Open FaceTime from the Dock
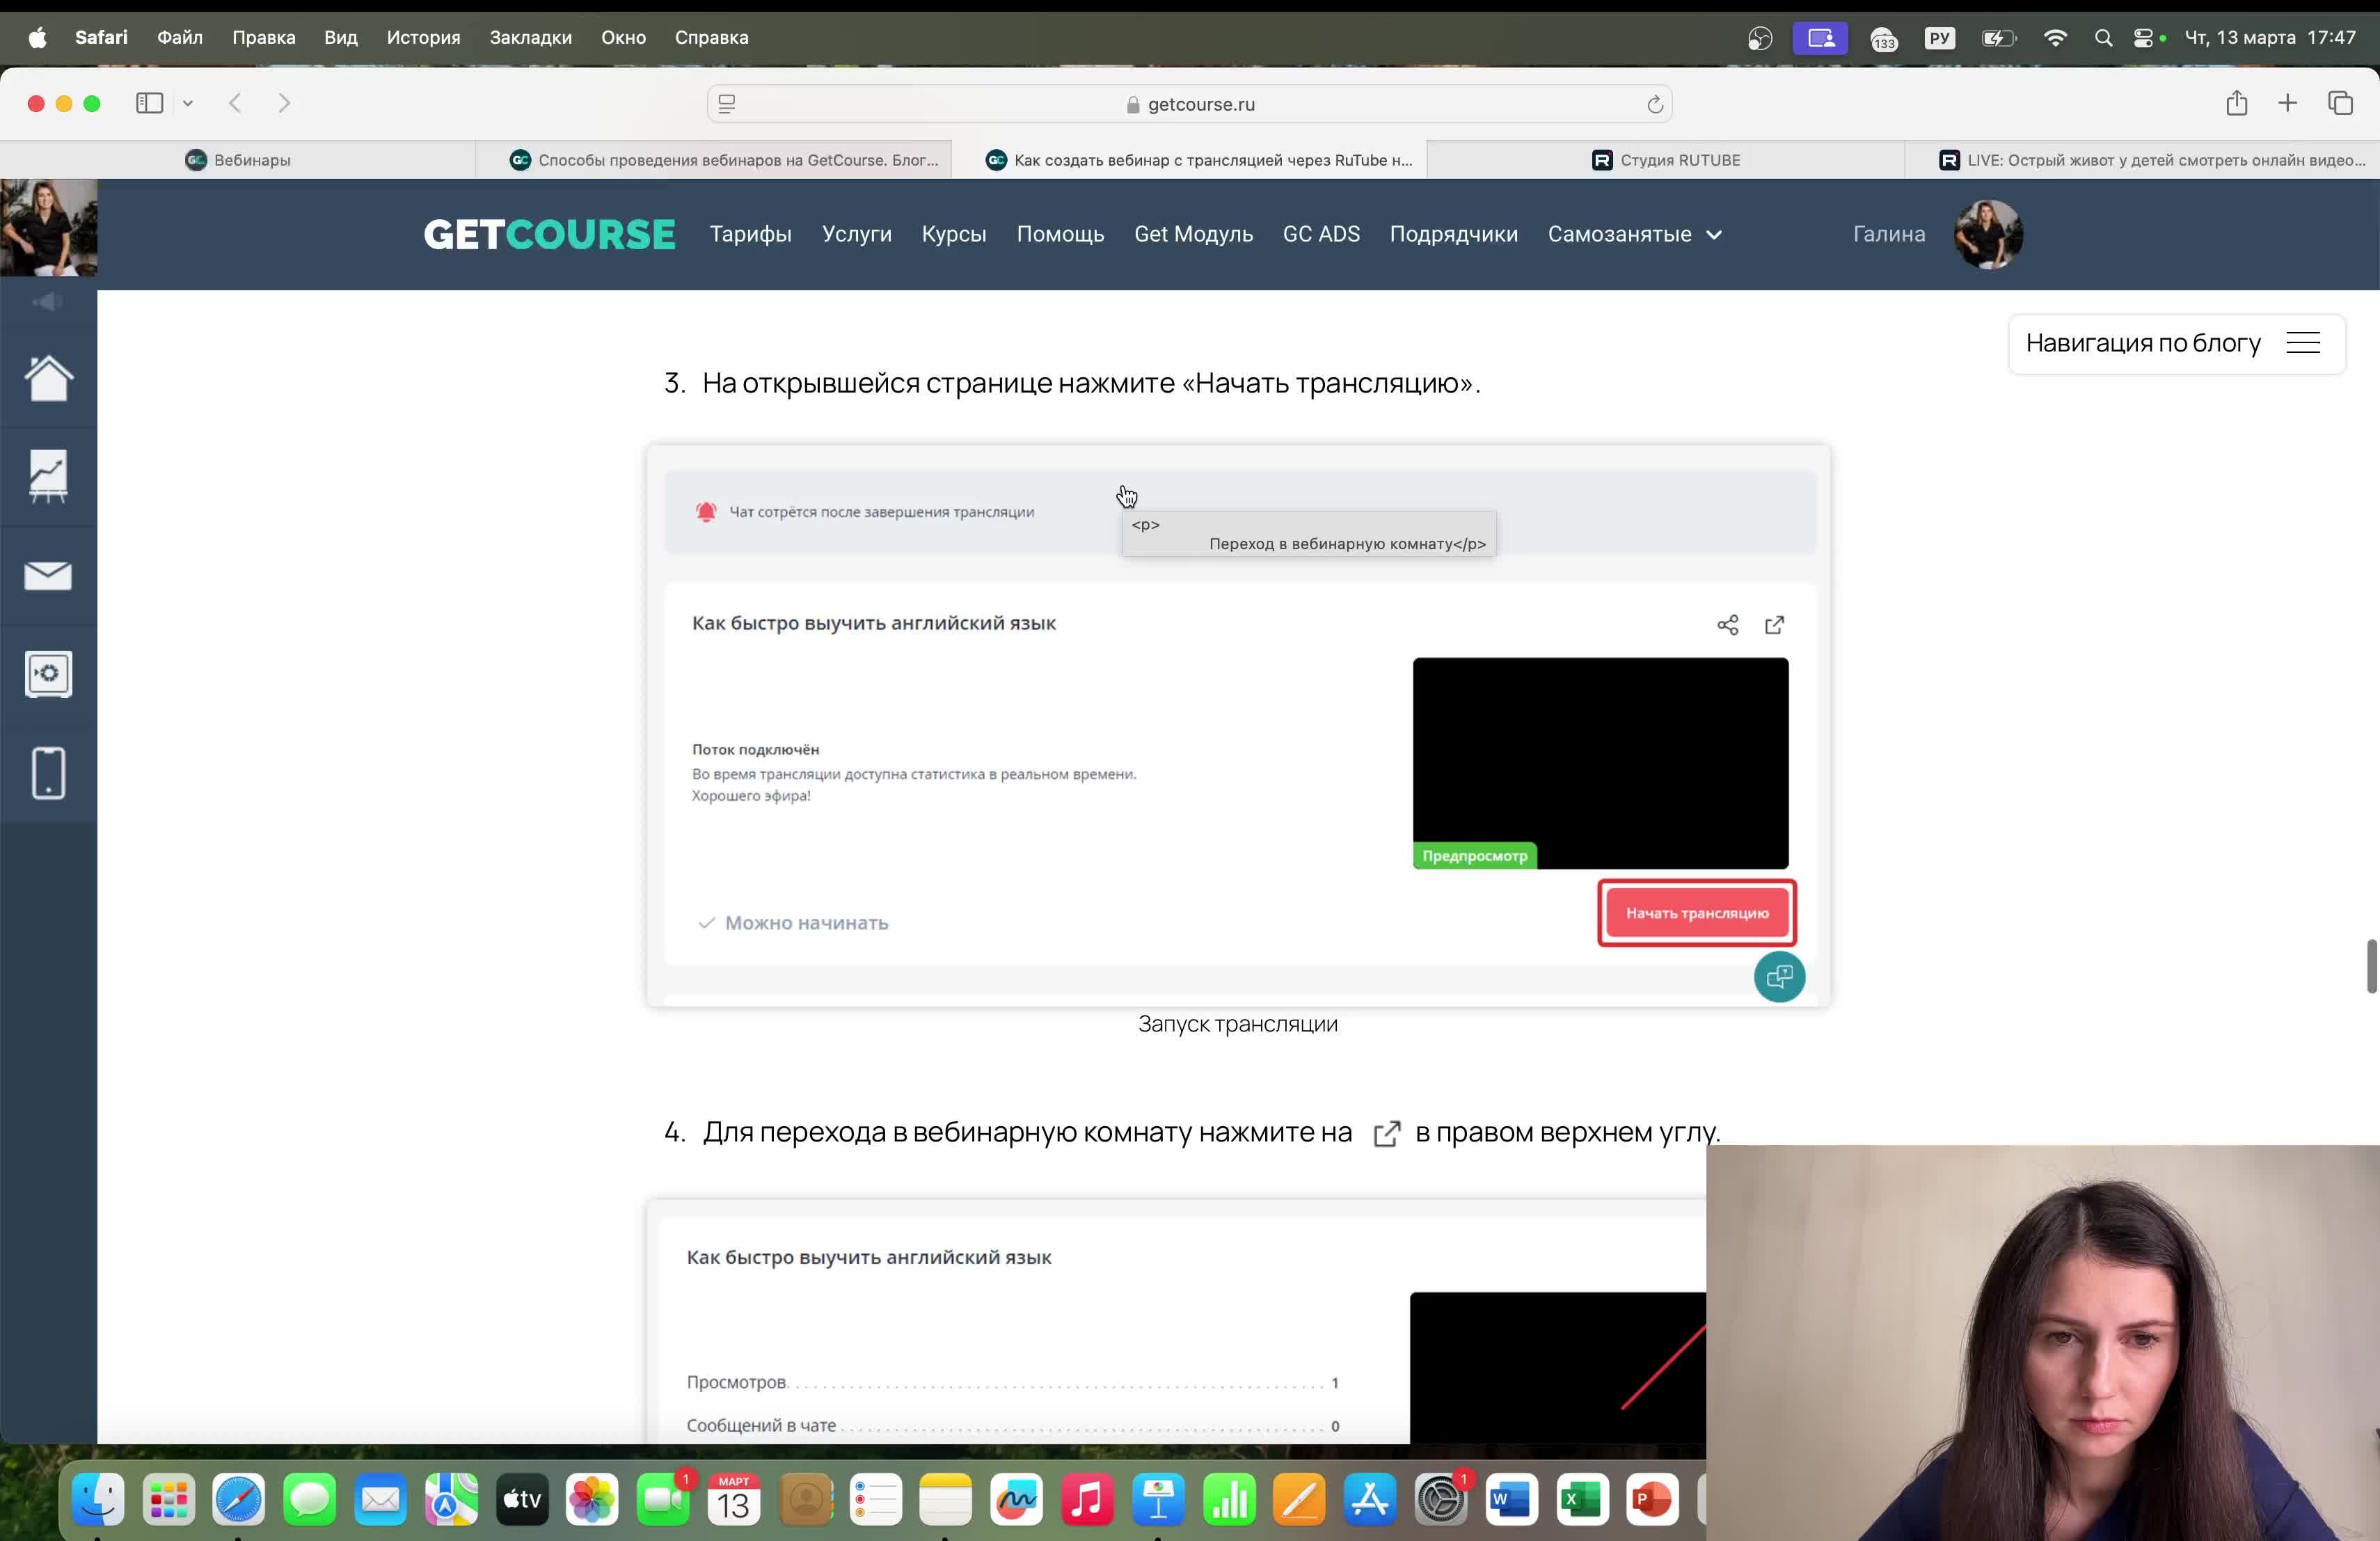 point(663,1498)
